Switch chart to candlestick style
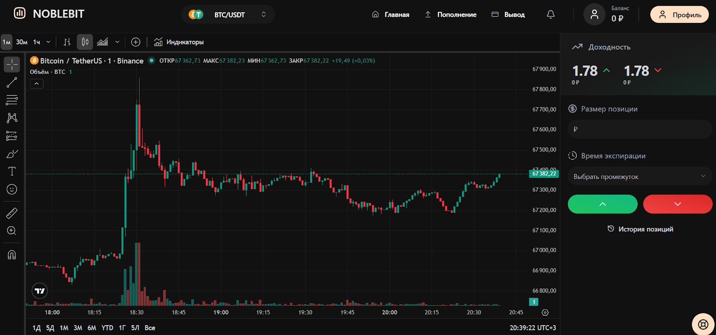This screenshot has width=716, height=335. point(85,42)
